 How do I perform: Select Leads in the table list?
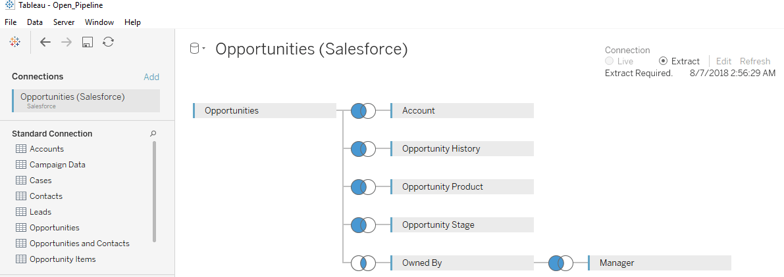pyautogui.click(x=41, y=212)
